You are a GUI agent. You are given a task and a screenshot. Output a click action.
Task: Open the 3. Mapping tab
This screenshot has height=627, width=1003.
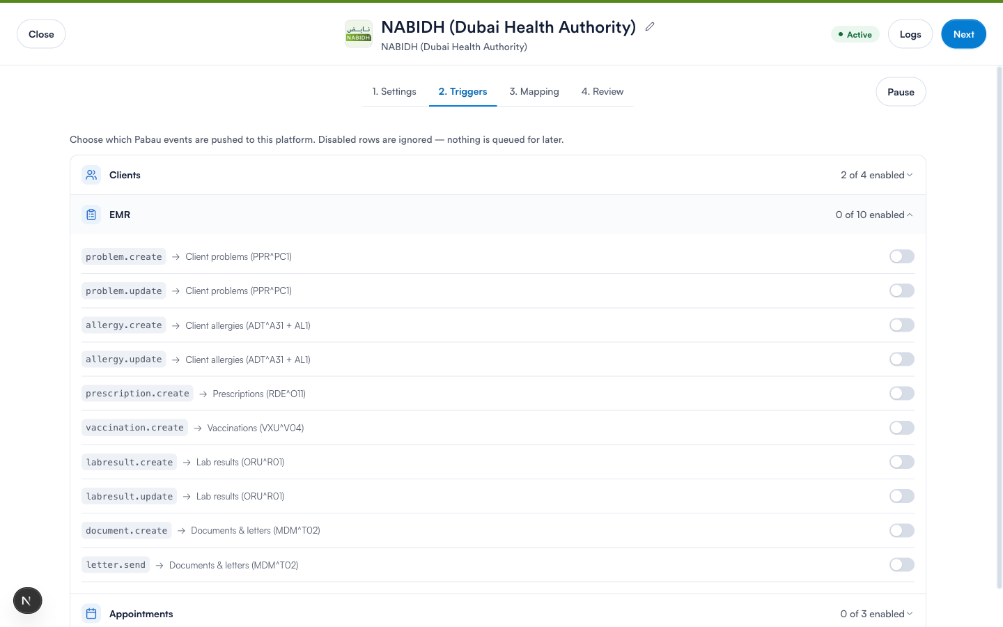coord(534,91)
